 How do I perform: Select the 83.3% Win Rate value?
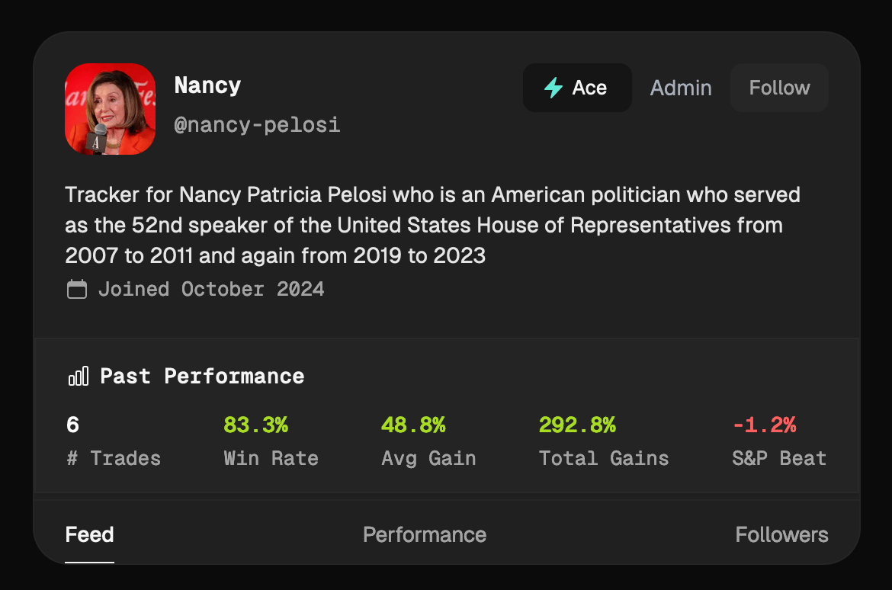256,425
